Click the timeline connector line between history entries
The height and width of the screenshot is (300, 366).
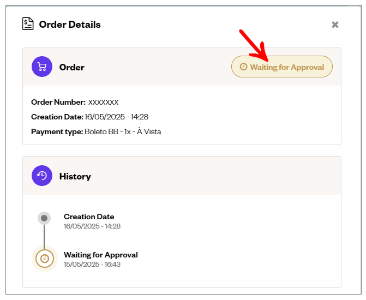click(44, 236)
